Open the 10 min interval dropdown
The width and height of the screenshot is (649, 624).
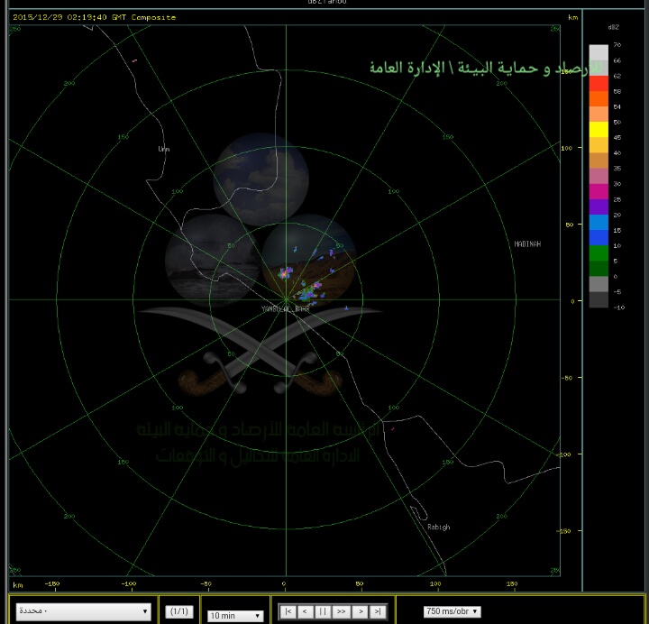tap(235, 615)
